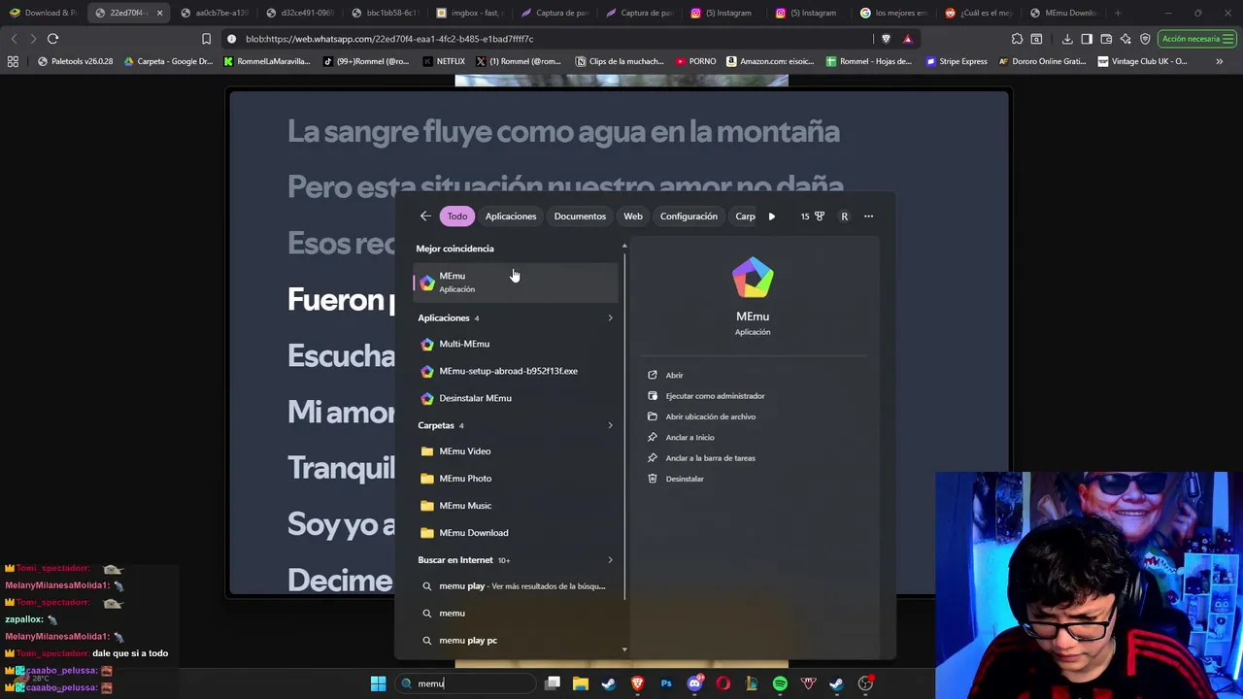Click the results list scroll down arrow

[624, 649]
